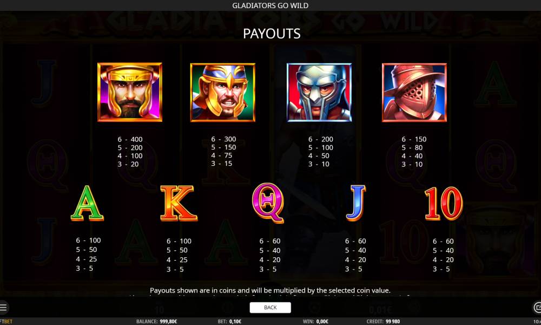Click the BACK button
The height and width of the screenshot is (325, 541).
270,307
